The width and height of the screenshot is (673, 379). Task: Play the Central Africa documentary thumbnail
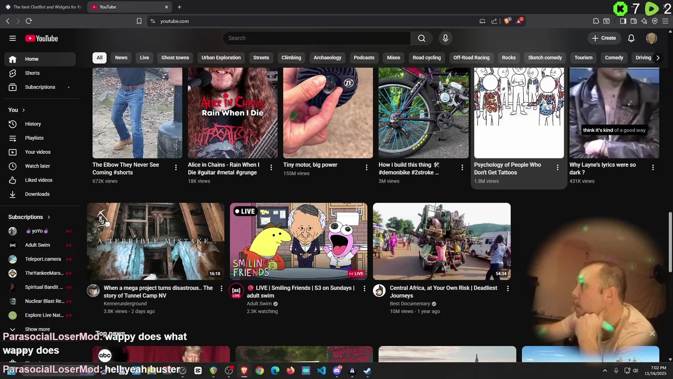(442, 241)
